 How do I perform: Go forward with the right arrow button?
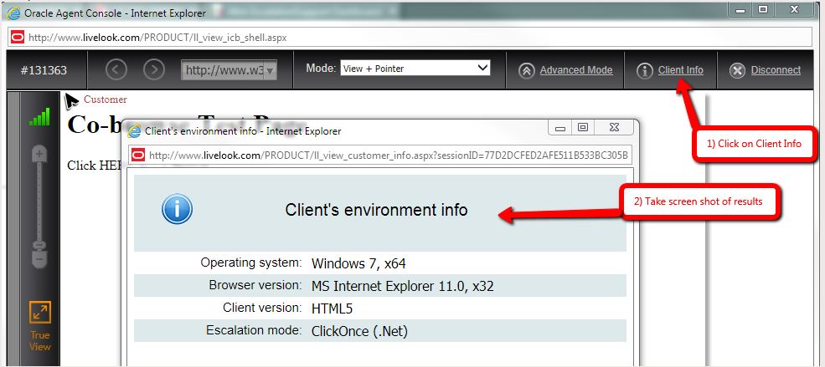tap(153, 70)
